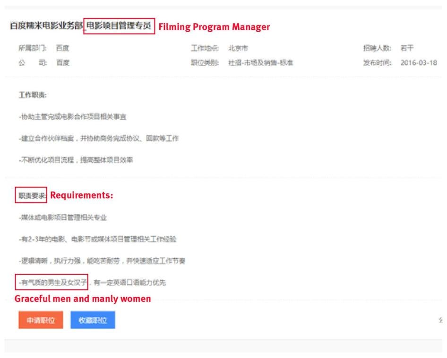Click the orange 申请职位 apply button
Viewport: 447px width, 358px height.
coord(41,320)
